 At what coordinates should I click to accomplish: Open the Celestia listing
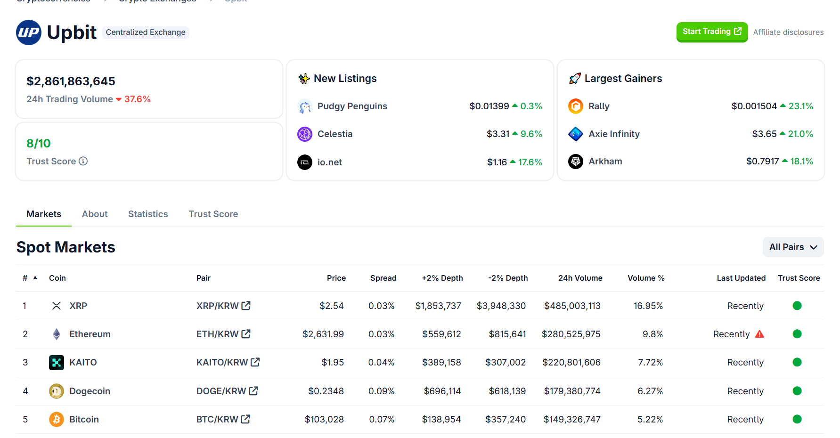335,134
